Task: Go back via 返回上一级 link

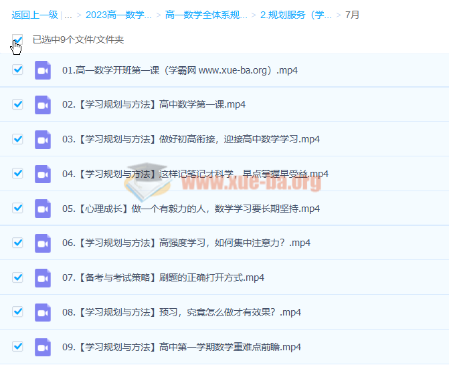Action: click(x=34, y=14)
